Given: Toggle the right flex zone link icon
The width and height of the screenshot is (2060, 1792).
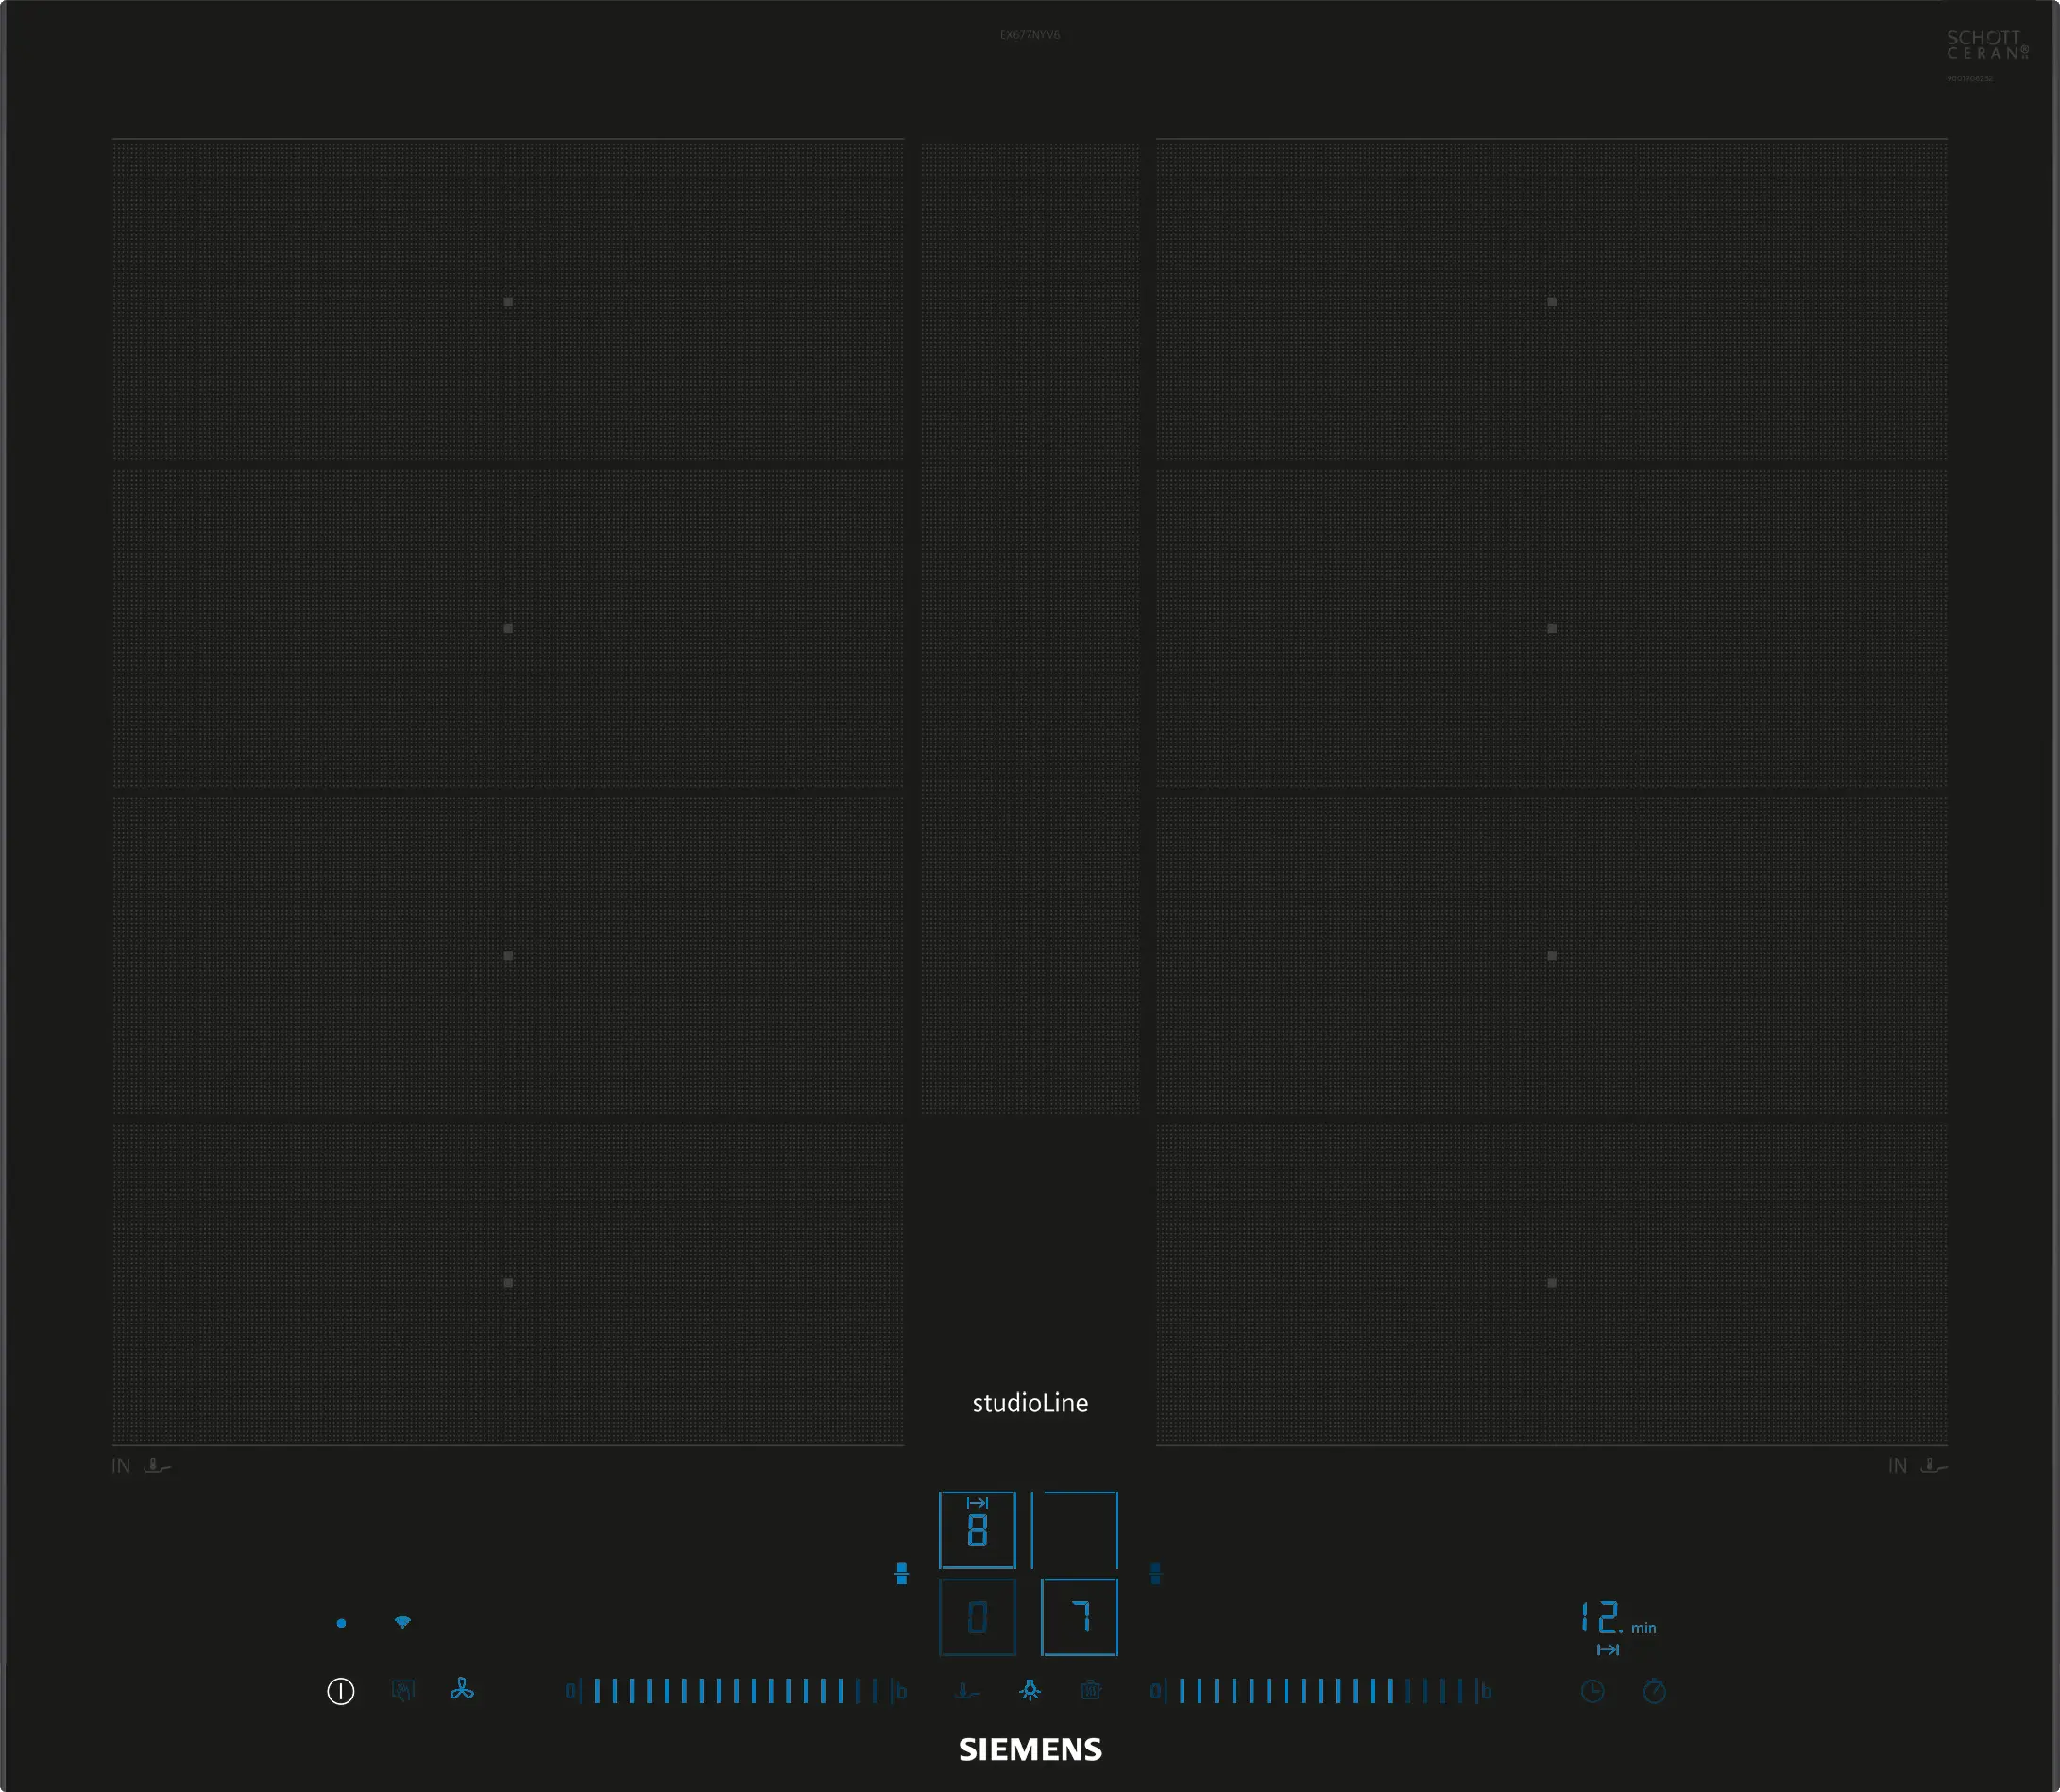Looking at the screenshot, I should [1156, 1574].
